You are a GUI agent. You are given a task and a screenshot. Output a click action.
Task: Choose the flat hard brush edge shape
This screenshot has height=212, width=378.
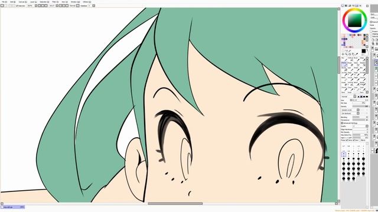click(x=367, y=97)
